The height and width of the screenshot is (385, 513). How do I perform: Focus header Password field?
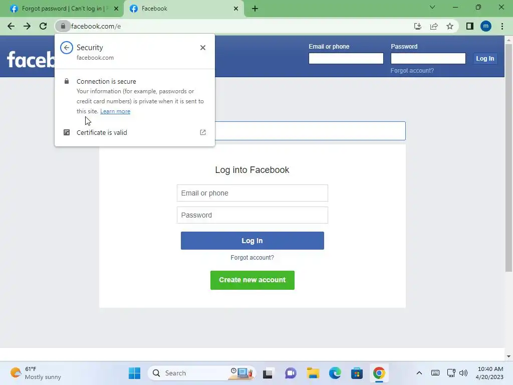point(428,58)
